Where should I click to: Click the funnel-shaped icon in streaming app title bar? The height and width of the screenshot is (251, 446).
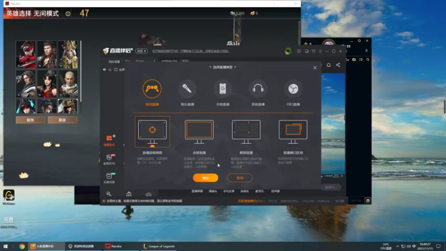[313, 51]
